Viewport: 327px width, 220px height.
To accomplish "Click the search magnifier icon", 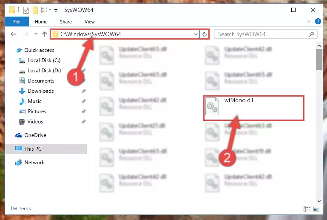I will [311, 34].
